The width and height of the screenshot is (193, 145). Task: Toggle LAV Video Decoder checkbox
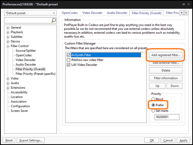pos(68,65)
